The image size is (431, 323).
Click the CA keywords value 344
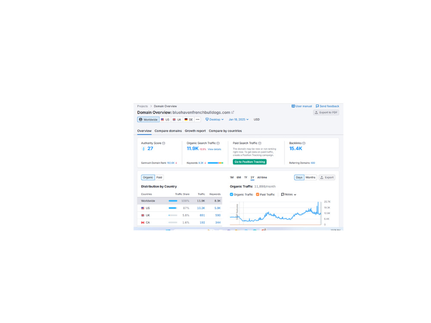click(218, 223)
